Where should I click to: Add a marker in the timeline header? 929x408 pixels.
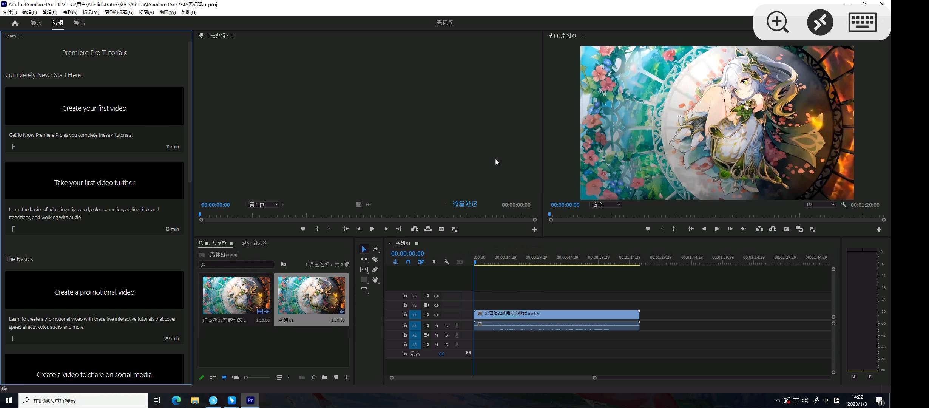[434, 262]
